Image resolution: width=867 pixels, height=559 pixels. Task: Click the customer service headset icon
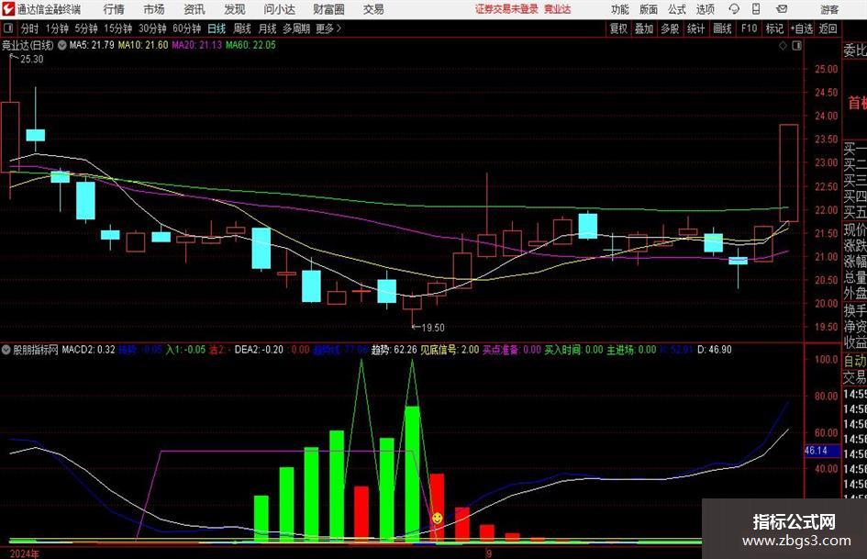734,9
